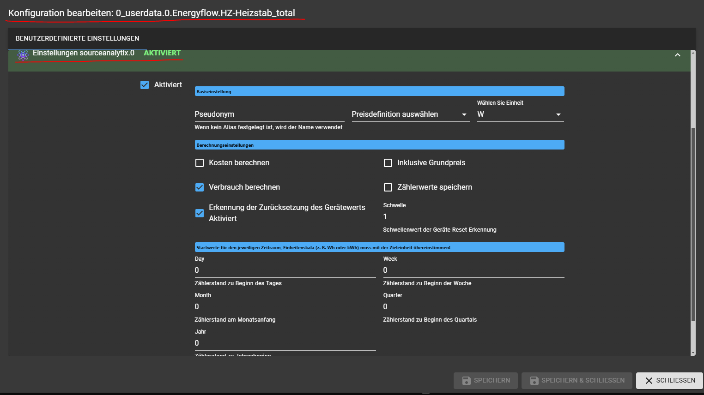Click the Jahr start value field
Screen dimensions: 704x395
tap(285, 343)
